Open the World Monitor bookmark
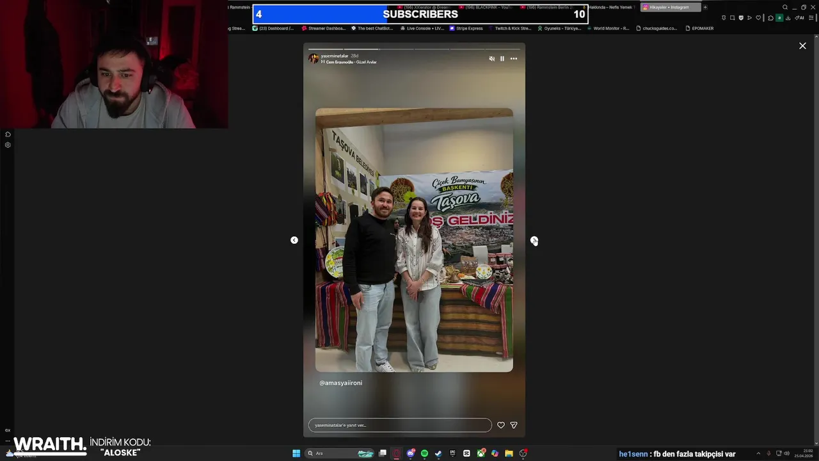Viewport: 819px width, 461px height. [x=608, y=28]
